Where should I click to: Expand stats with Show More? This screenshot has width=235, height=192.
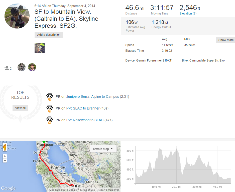coord(225,40)
